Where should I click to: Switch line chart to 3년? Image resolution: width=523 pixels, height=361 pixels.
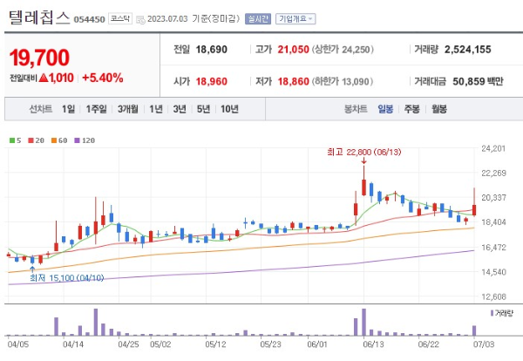pos(180,109)
